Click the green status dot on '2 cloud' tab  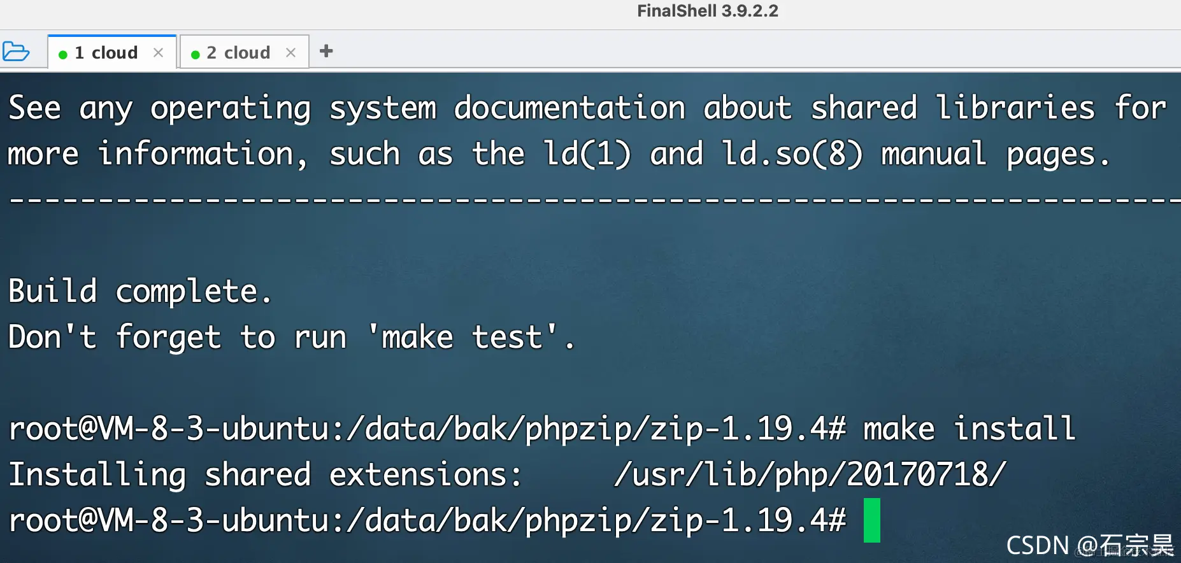coord(196,55)
